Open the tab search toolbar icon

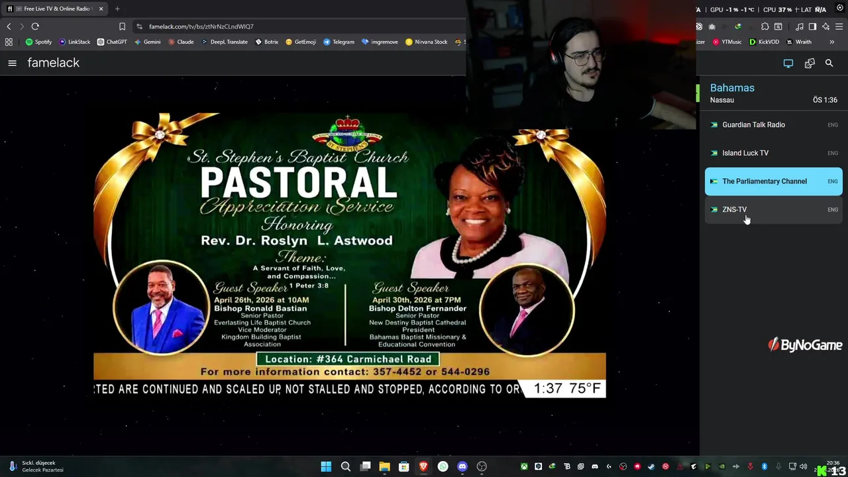[778, 26]
